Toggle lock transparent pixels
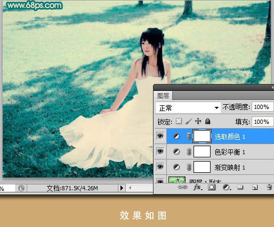Image resolution: width=274 pixels, height=227 pixels. pos(179,121)
